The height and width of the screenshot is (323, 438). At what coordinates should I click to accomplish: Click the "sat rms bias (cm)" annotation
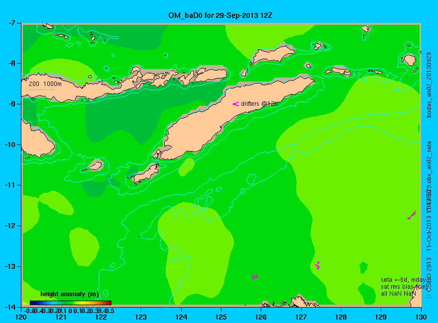pos(404,287)
